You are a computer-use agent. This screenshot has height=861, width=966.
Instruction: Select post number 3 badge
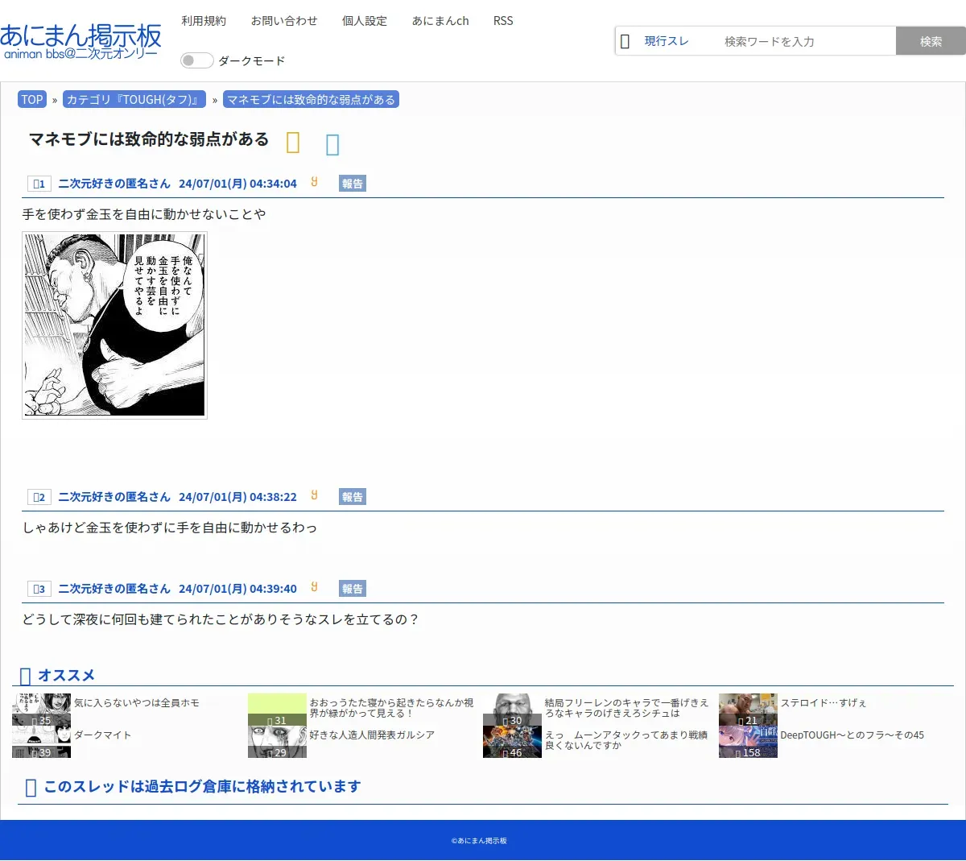pos(39,589)
